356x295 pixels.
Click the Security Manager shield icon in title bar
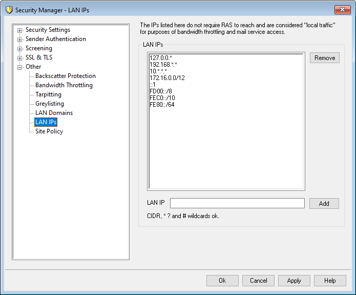[x=9, y=9]
